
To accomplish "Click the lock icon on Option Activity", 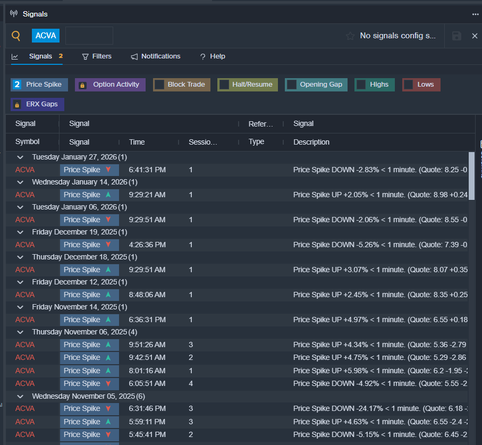I will 82,85.
